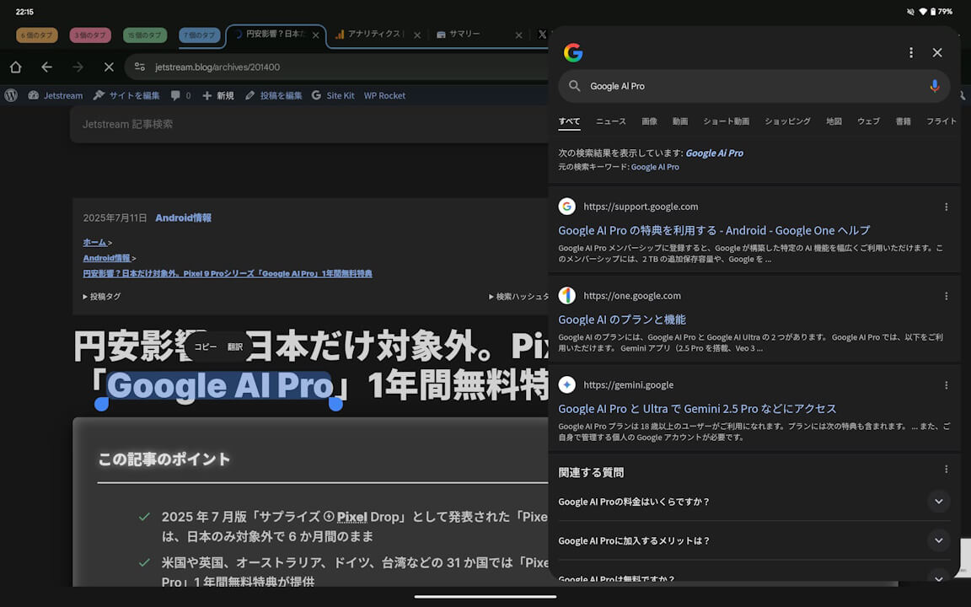Click サイトを編集 in admin bar

pos(126,95)
